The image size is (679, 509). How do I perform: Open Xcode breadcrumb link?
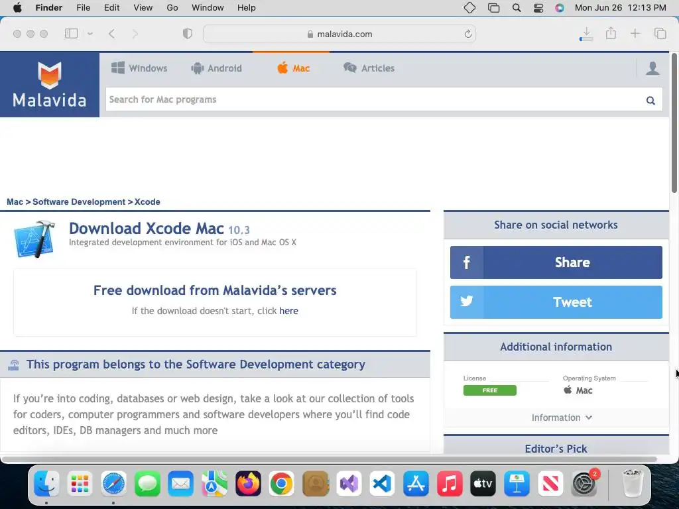tap(147, 201)
